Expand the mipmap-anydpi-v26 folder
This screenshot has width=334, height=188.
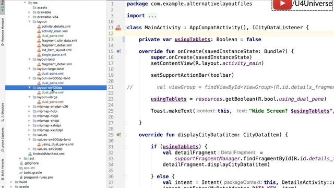point(29,107)
